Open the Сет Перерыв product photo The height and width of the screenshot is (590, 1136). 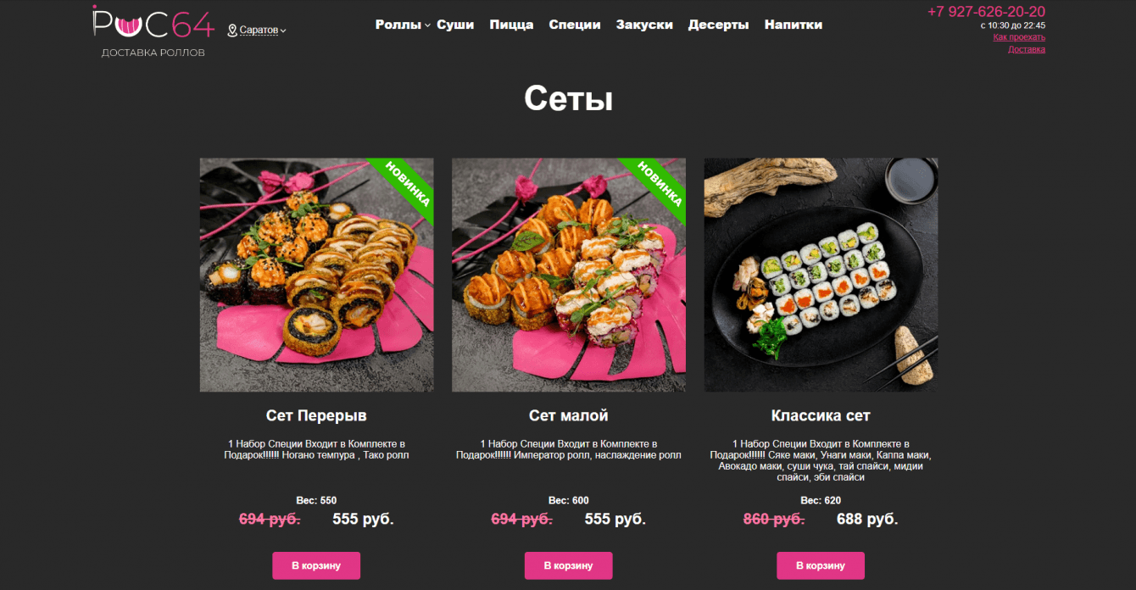(316, 275)
